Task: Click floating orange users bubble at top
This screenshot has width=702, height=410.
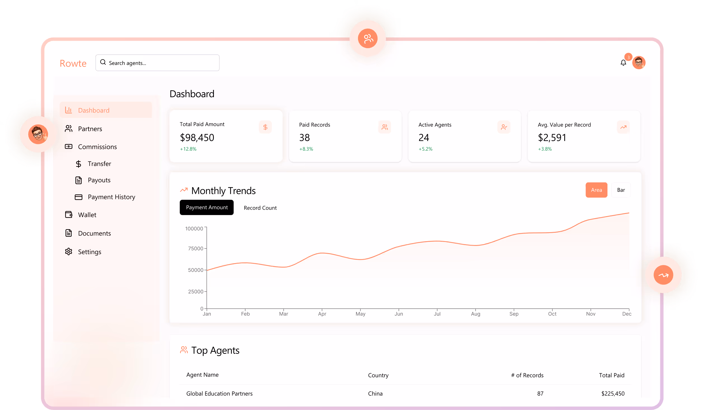Action: pos(368,38)
